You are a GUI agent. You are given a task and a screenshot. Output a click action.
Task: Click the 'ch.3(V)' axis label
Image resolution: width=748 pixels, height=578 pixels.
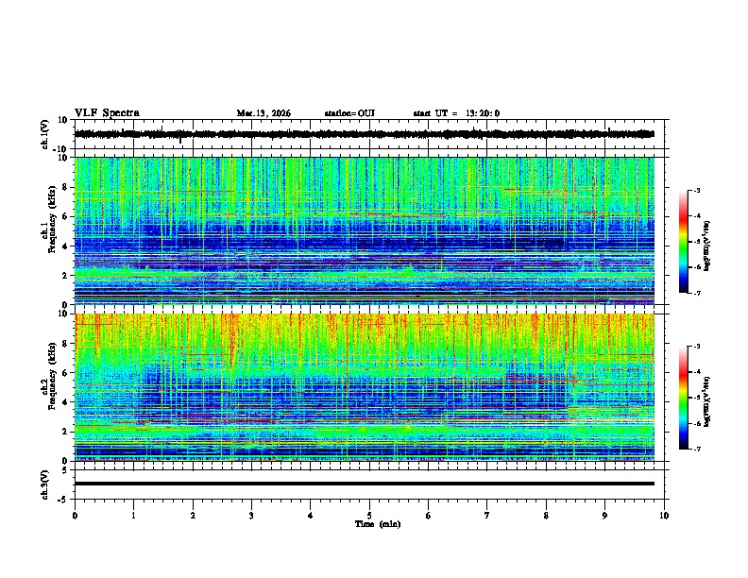point(45,484)
